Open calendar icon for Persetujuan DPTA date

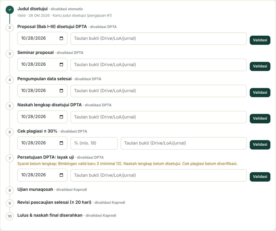61,175
